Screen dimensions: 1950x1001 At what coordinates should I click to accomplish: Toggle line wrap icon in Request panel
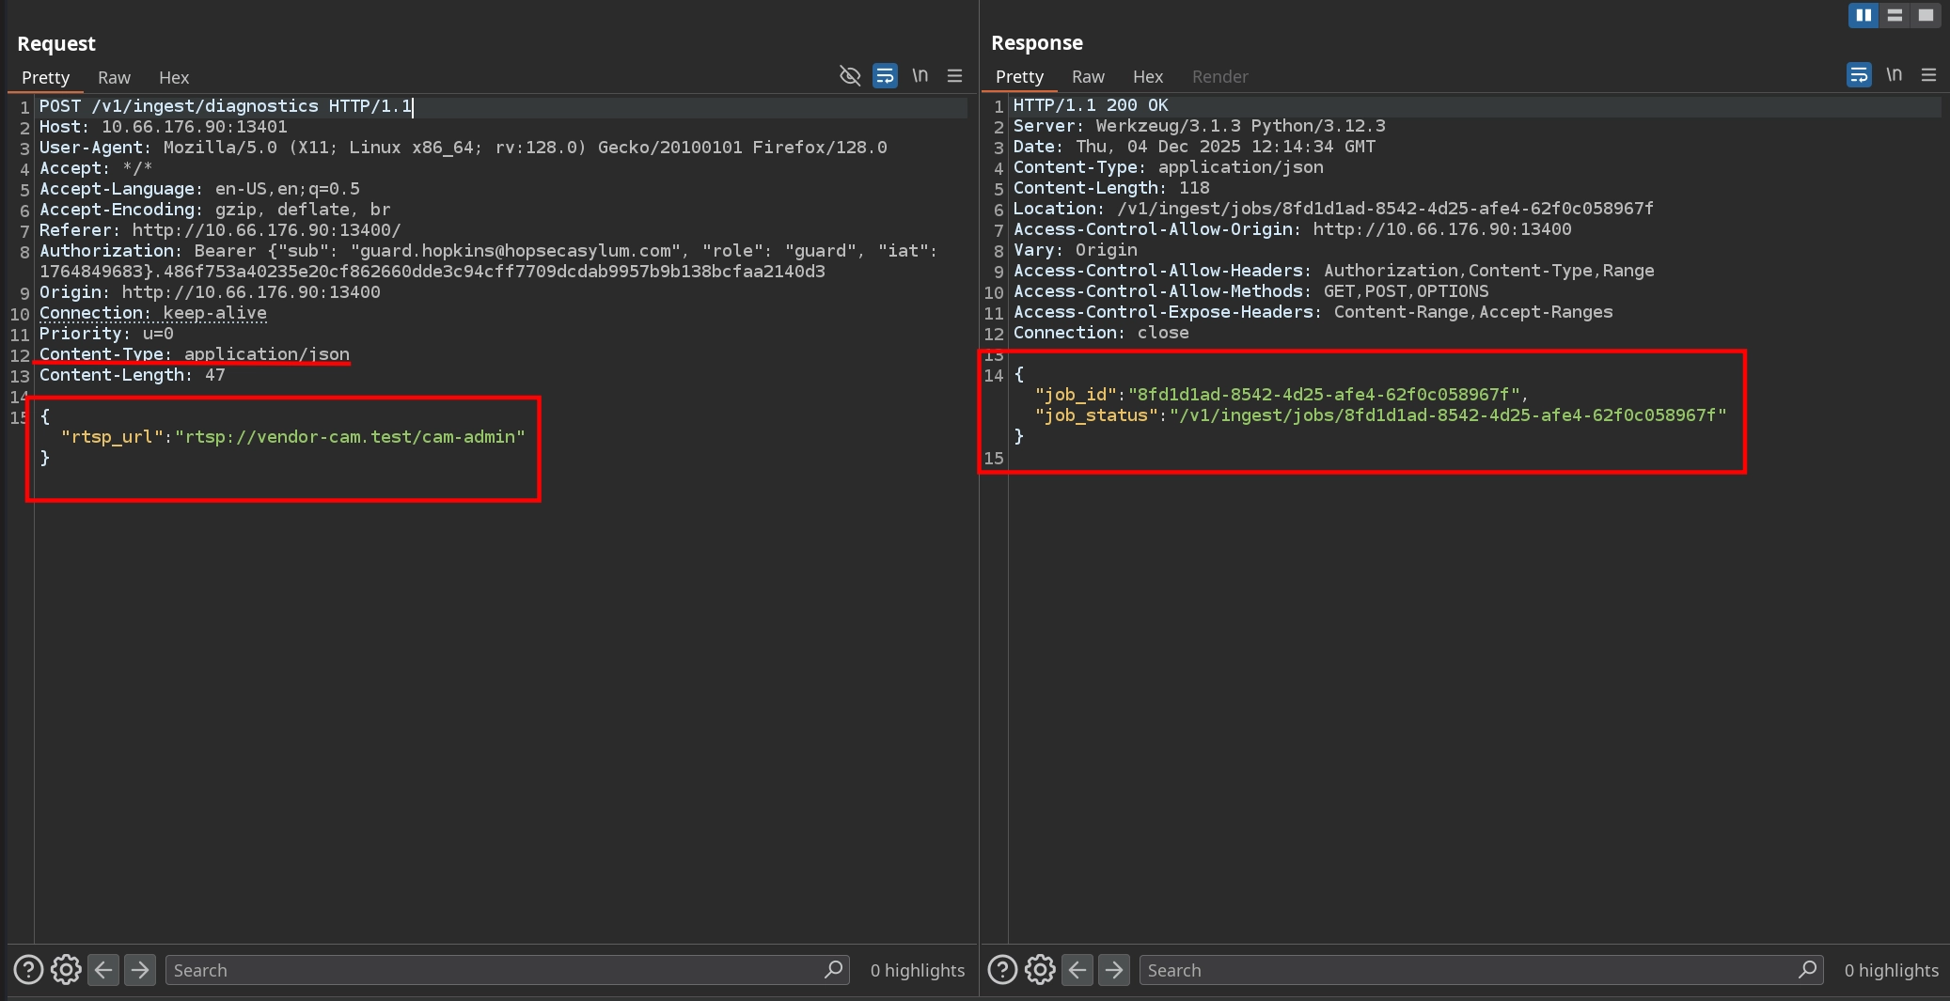(885, 76)
